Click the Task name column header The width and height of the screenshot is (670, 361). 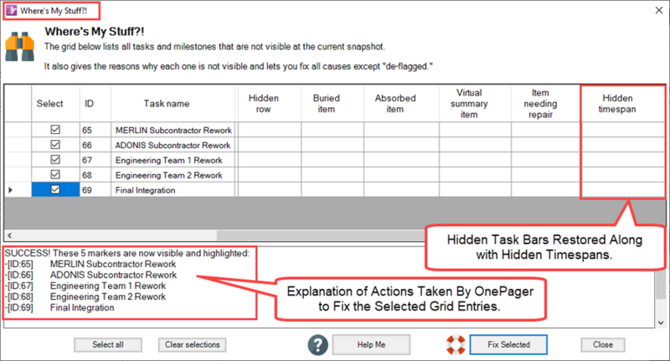tap(173, 104)
